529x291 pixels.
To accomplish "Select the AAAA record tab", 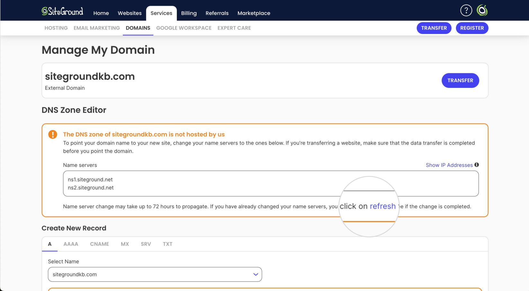I will [71, 244].
